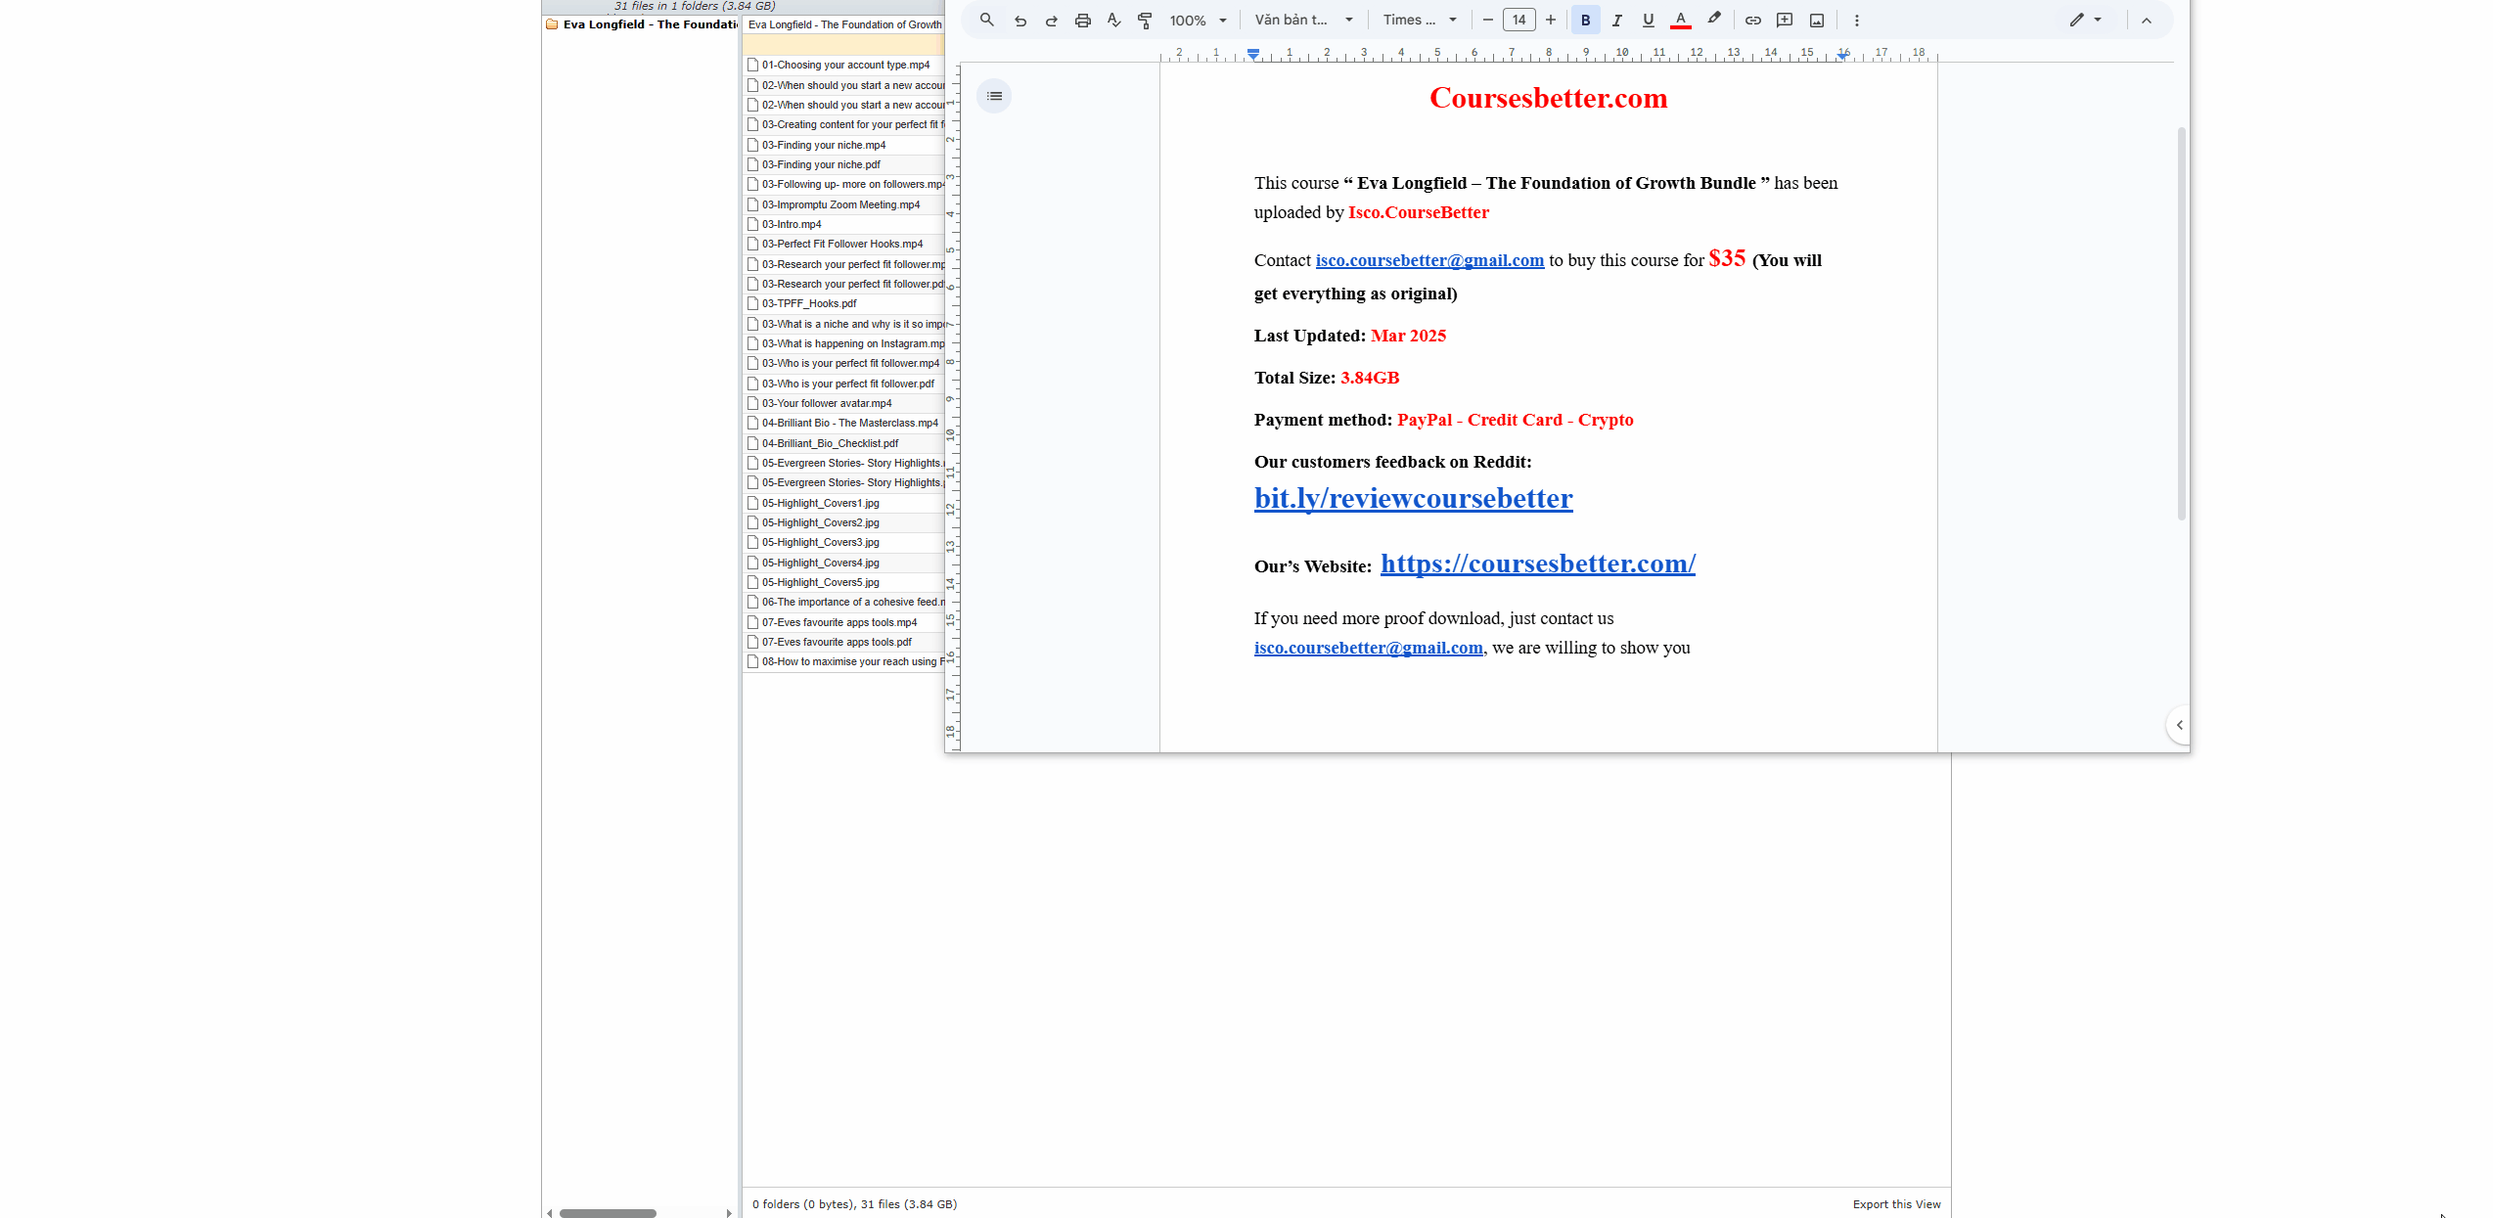Open the 100% zoom dropdown
Screen dimensions: 2493x1218
1198,21
